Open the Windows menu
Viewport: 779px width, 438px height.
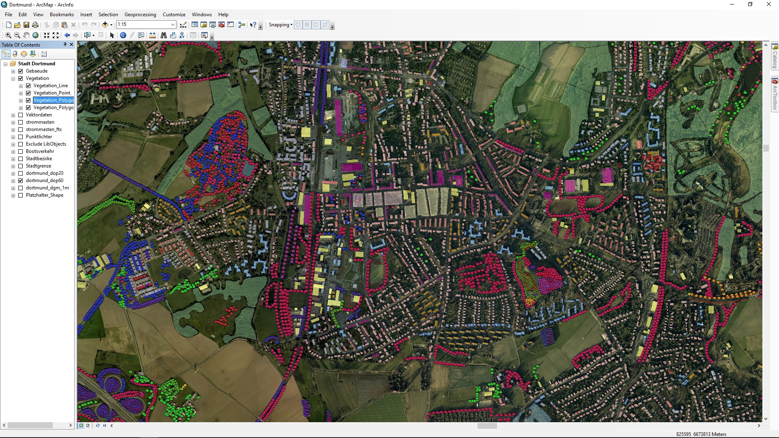(202, 14)
